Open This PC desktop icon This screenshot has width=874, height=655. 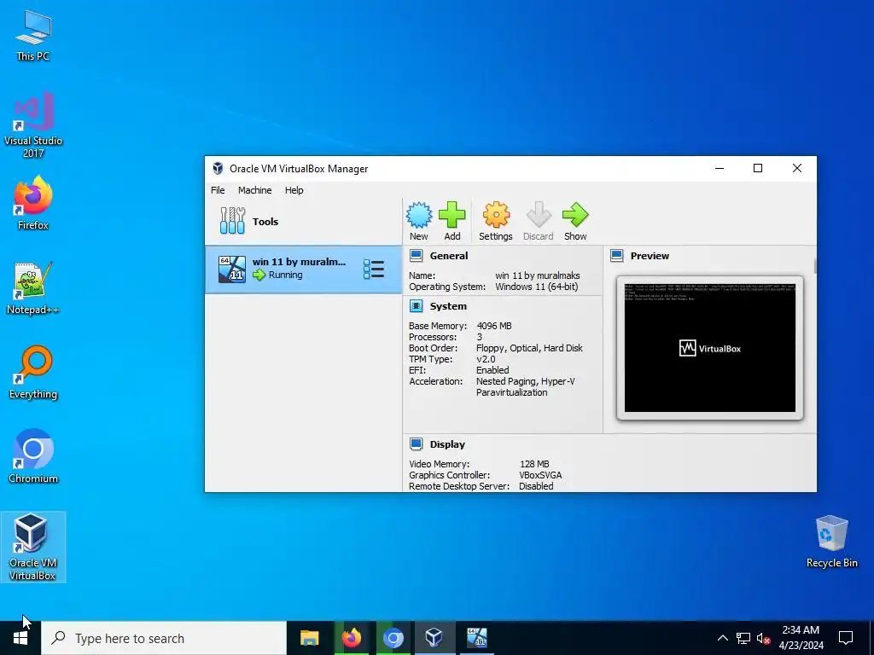click(33, 36)
